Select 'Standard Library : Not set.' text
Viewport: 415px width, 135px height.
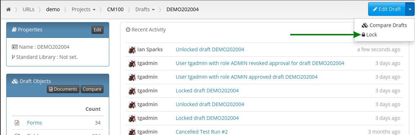pos(47,57)
